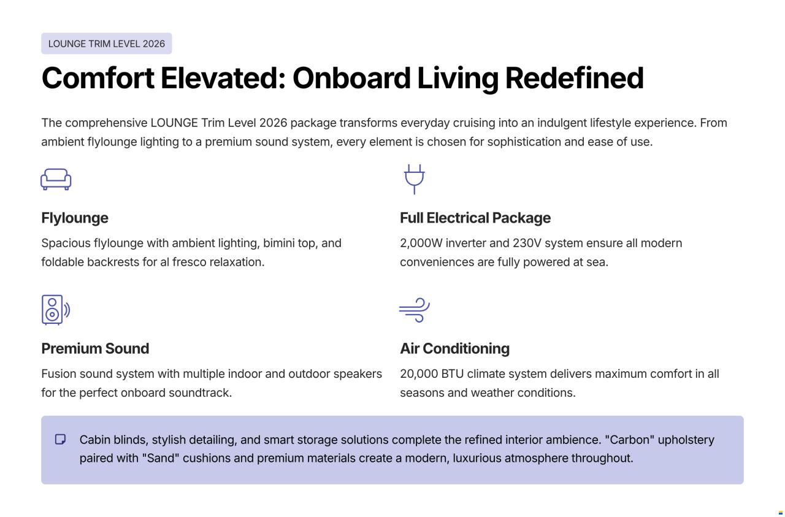This screenshot has width=785, height=517.
Task: Click the purple callout box background
Action: (x=392, y=450)
